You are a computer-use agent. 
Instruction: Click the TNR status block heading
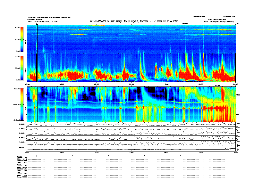pos(19,172)
